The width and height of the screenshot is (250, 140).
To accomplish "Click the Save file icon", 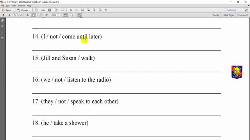I will pos(36,10).
